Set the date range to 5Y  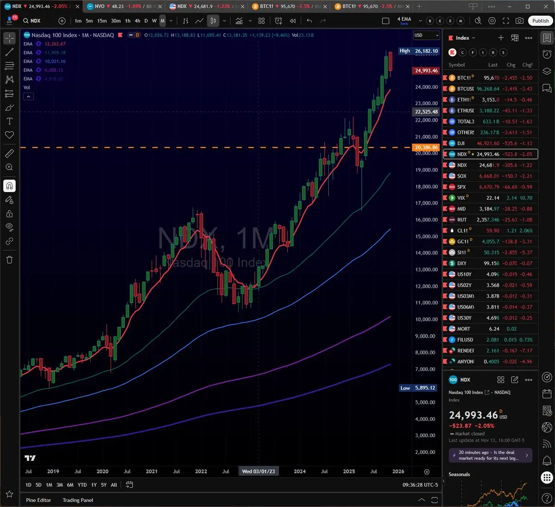(104, 485)
